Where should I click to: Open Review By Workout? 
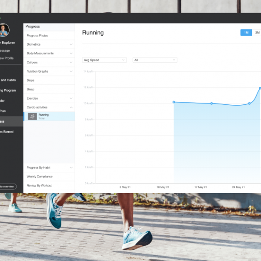(40, 186)
